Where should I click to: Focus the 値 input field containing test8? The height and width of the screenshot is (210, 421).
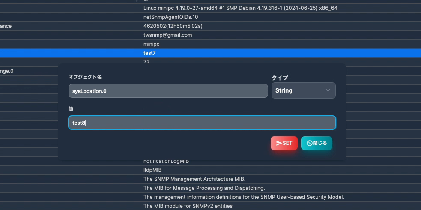202,123
